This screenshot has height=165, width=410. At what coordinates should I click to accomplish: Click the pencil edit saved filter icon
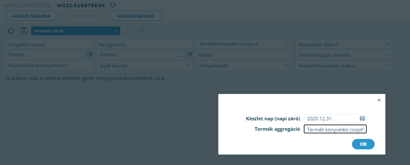click(x=129, y=31)
